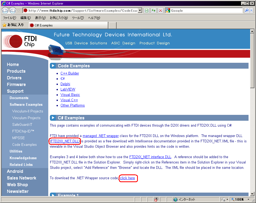This screenshot has width=256, height=203.
Task: Open Drivers in the sidebar
Action: [x=14, y=78]
